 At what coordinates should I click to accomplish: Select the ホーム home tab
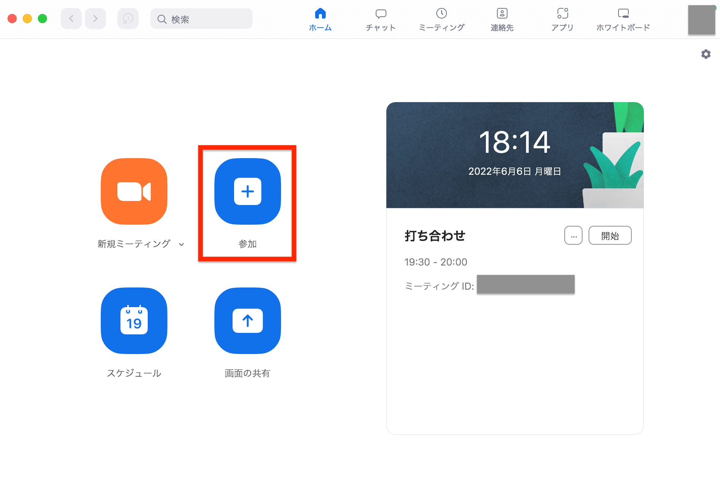320,19
